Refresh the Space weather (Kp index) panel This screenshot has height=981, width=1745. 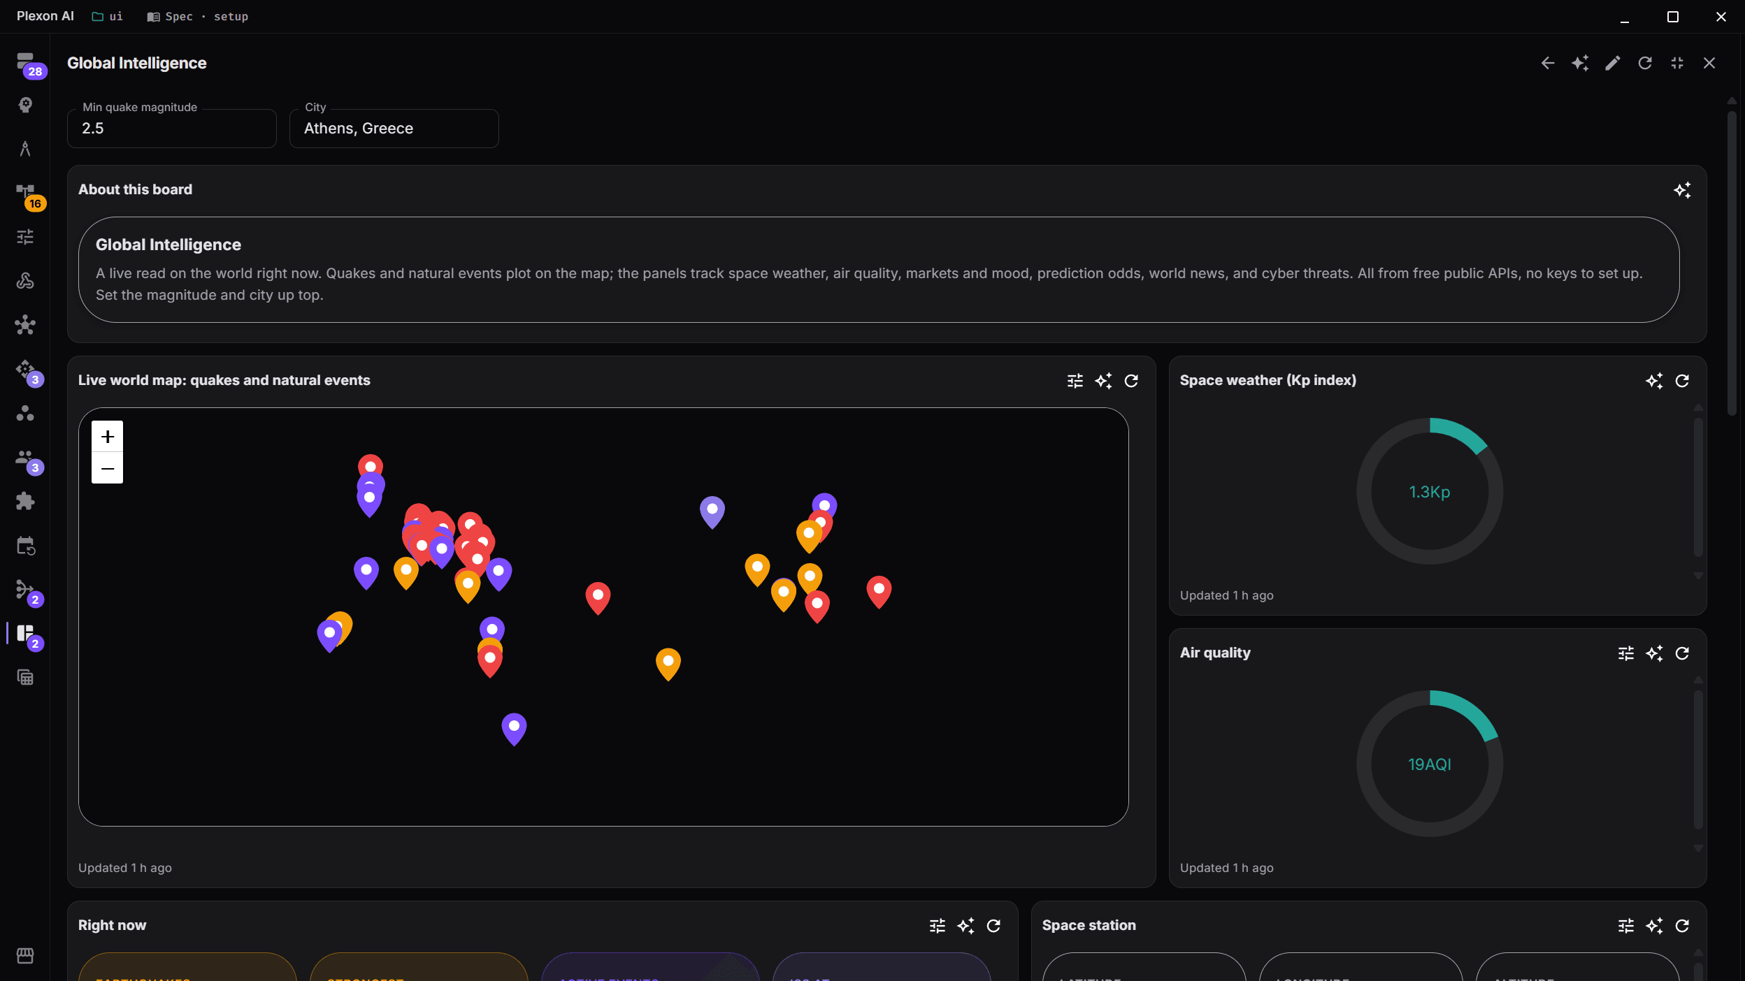pyautogui.click(x=1682, y=381)
